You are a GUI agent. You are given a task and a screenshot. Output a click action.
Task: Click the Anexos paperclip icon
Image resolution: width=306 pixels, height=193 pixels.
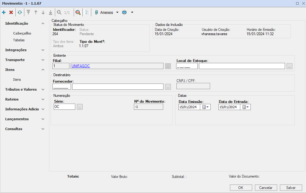[x=96, y=12]
